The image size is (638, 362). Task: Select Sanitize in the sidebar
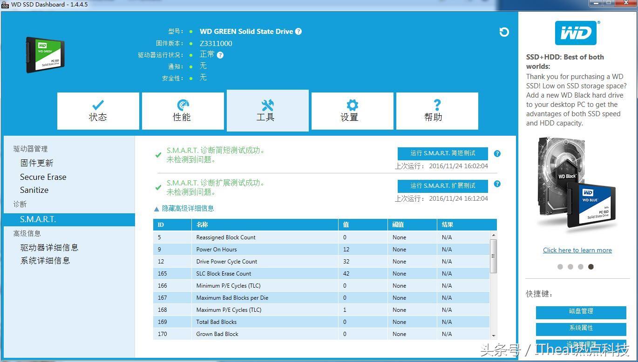(x=34, y=190)
